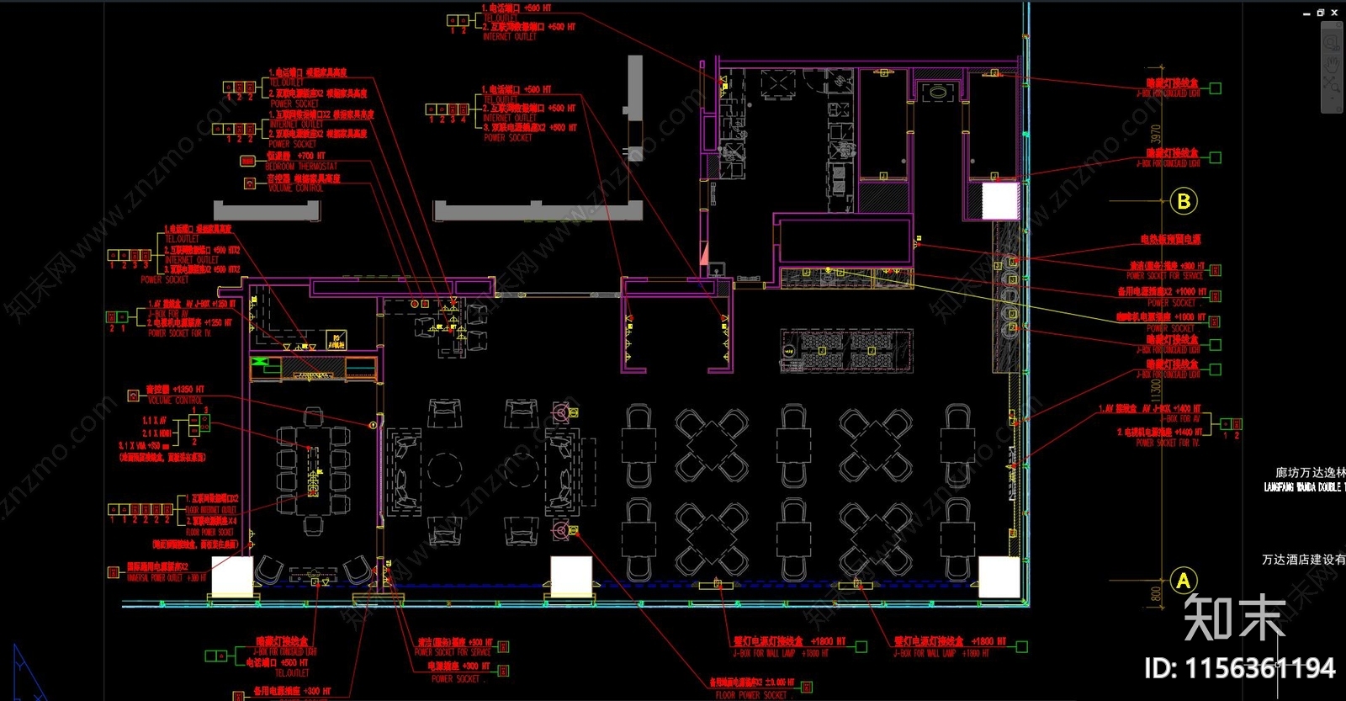Open the 2D steering wheel navigation tool
The width and height of the screenshot is (1346, 701).
(1332, 43)
